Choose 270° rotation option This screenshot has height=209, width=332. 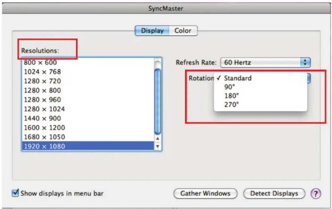260,105
